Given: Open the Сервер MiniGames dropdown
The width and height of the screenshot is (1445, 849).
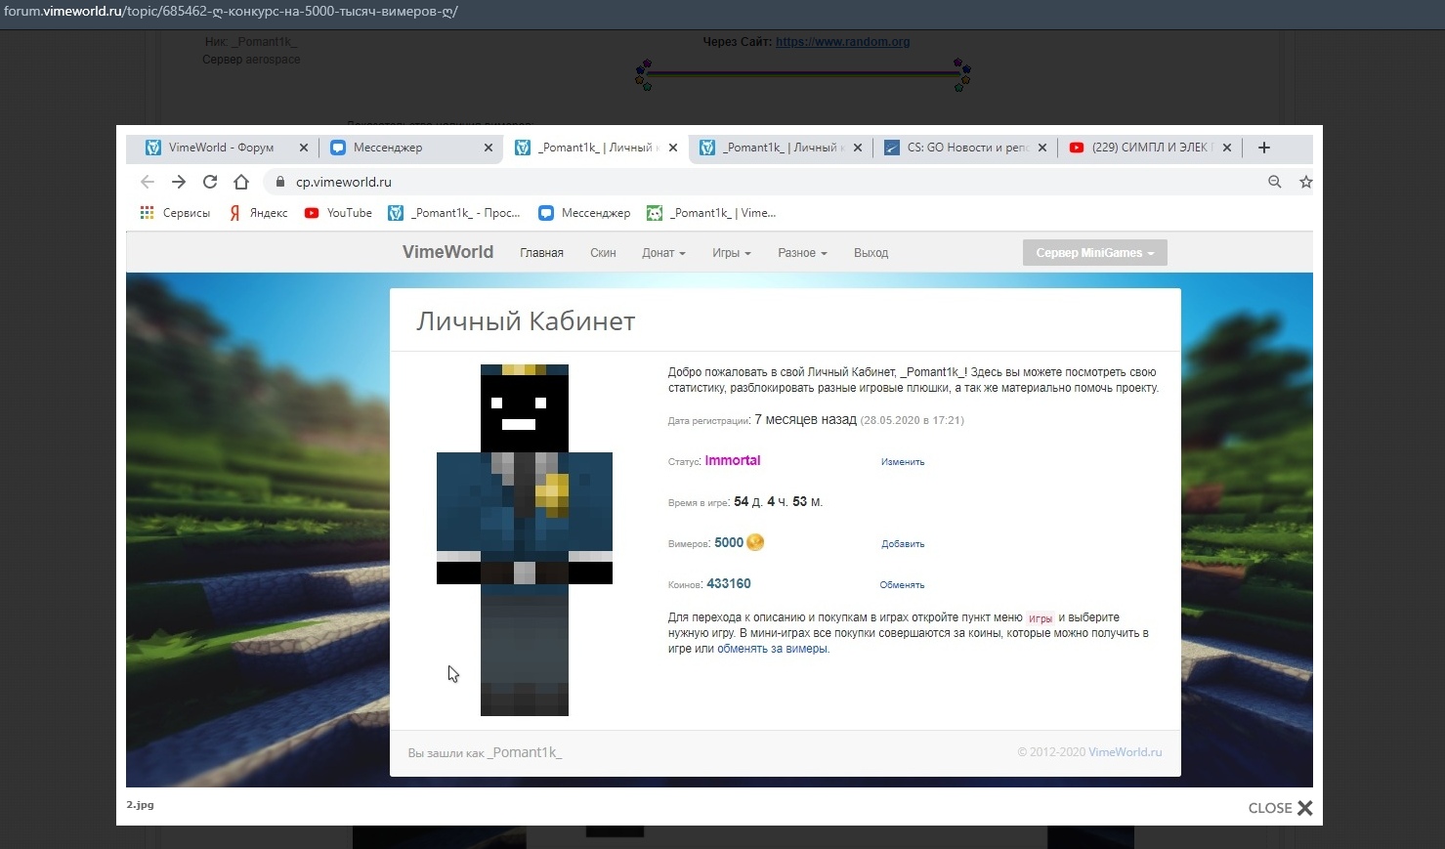Looking at the screenshot, I should [x=1095, y=253].
